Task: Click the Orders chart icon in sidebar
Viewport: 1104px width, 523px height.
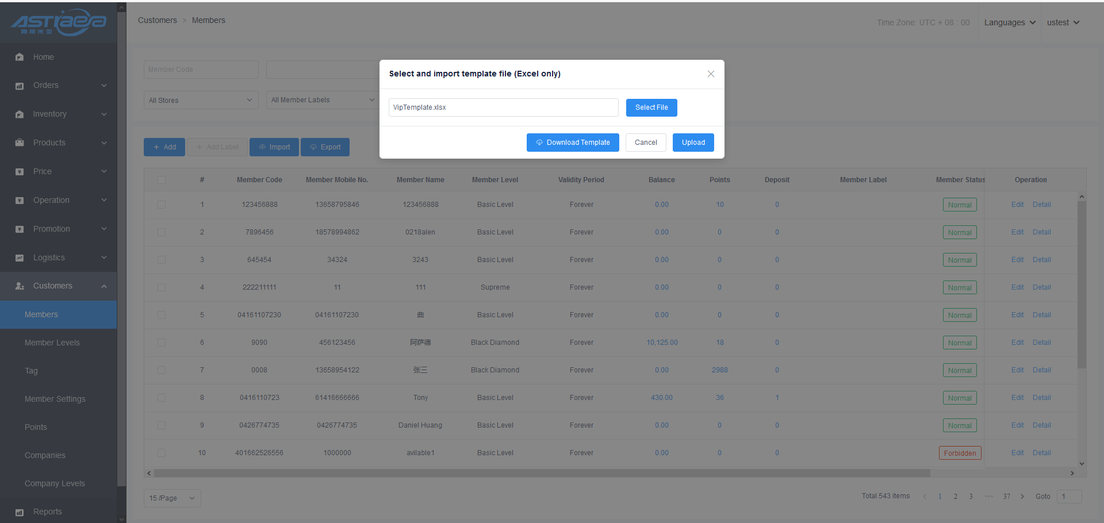Action: coord(20,86)
